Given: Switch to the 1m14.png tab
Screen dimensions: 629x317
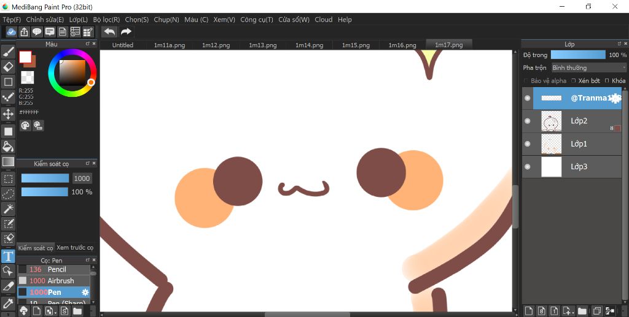Looking at the screenshot, I should coord(310,45).
